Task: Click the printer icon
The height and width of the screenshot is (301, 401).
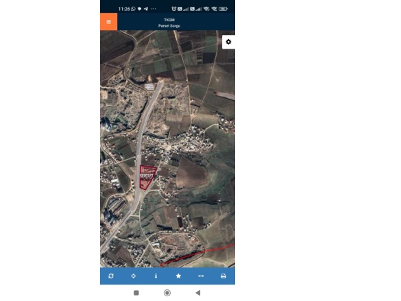Action: 223,276
